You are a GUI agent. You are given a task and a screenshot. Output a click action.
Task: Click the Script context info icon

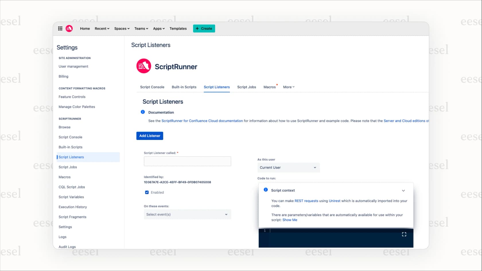266,190
